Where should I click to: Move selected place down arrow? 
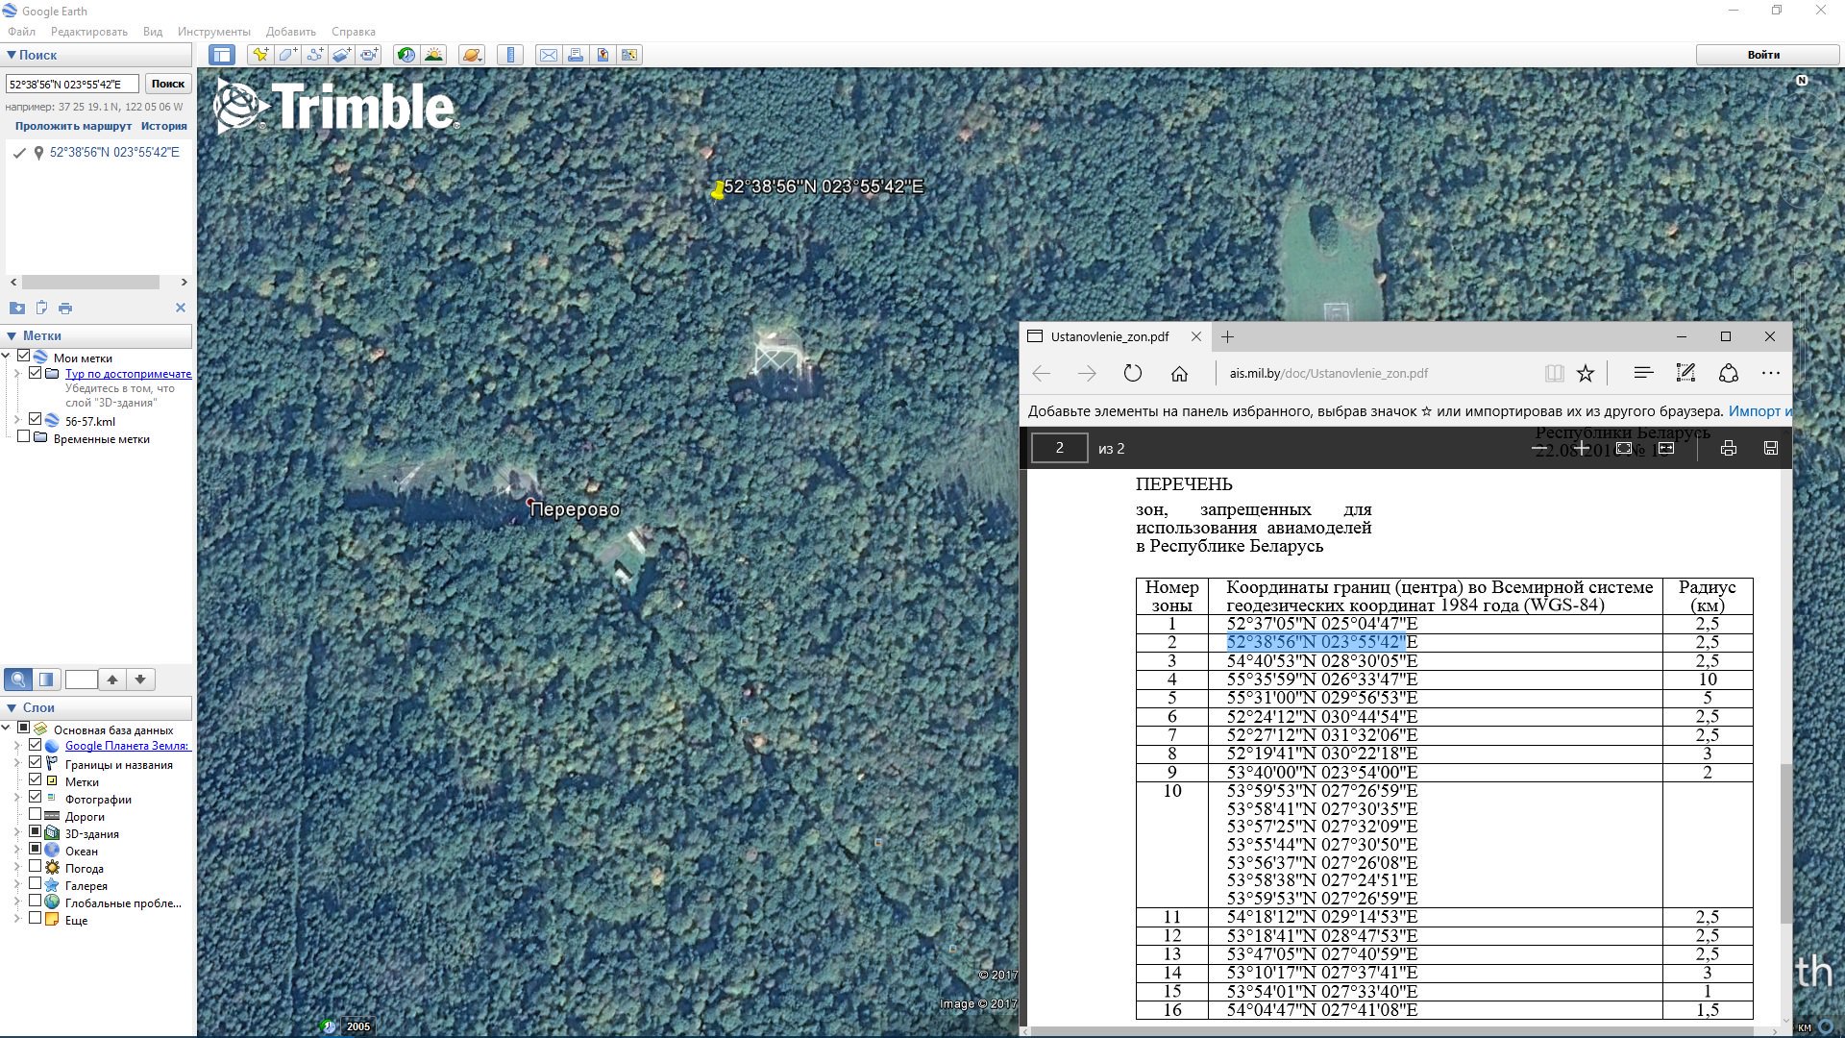140,680
